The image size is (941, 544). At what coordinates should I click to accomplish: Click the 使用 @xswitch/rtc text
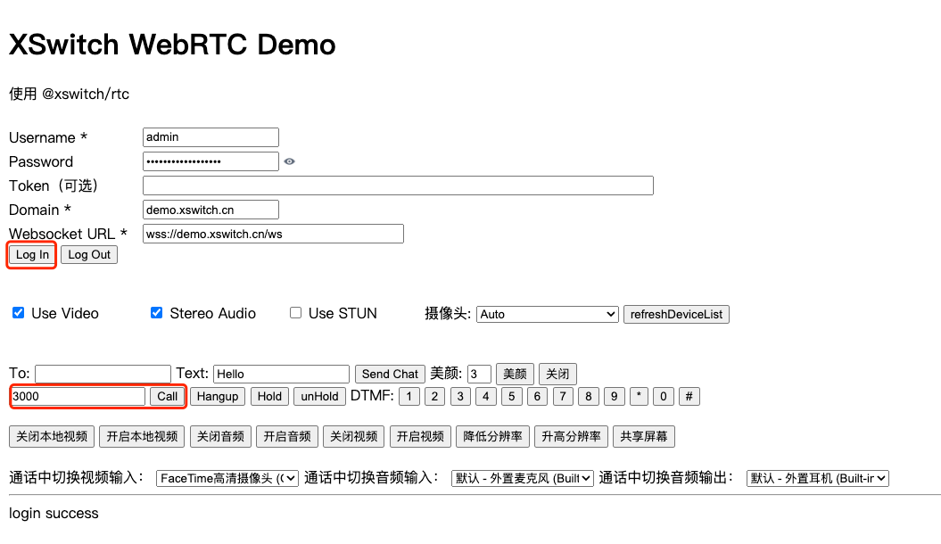pyautogui.click(x=69, y=95)
